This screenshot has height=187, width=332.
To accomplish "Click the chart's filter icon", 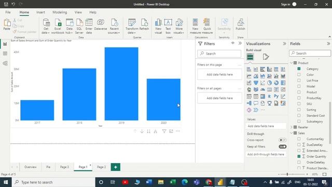I will click(164, 131).
